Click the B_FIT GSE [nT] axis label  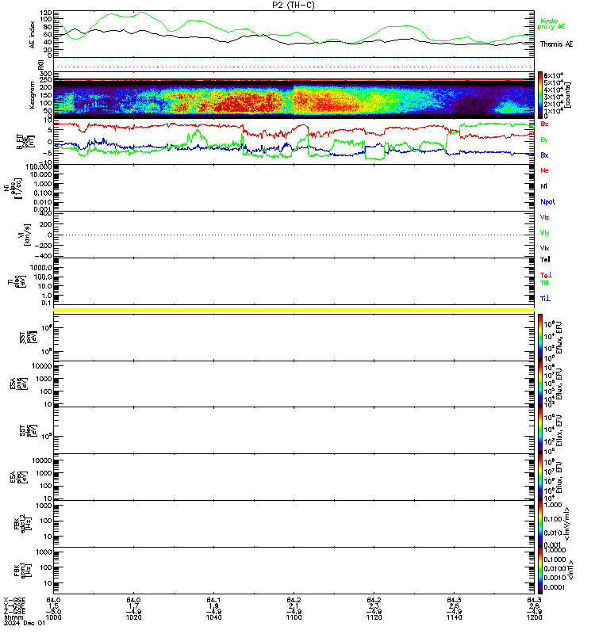25,142
